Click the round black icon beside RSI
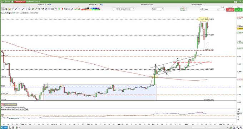The width and height of the screenshot is (243, 129). pyautogui.click(x=27, y=109)
